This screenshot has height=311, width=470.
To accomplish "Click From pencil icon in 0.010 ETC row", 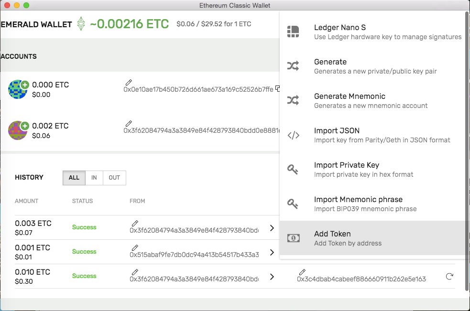I will pos(135,272).
